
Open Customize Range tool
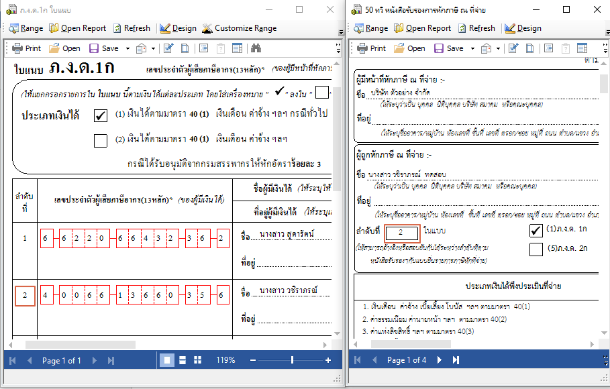coord(239,28)
